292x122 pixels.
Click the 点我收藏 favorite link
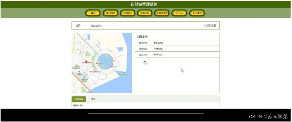point(210,26)
